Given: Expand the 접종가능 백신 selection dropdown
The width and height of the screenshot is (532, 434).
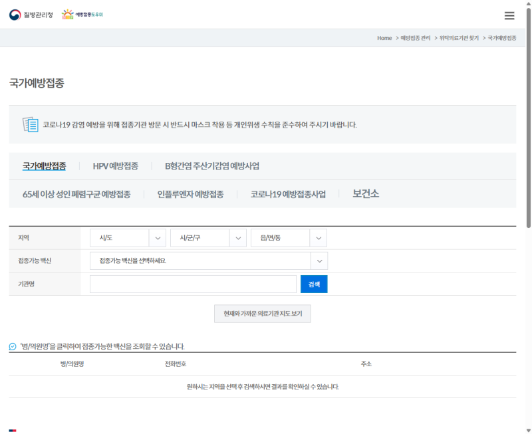Looking at the screenshot, I should tap(209, 261).
